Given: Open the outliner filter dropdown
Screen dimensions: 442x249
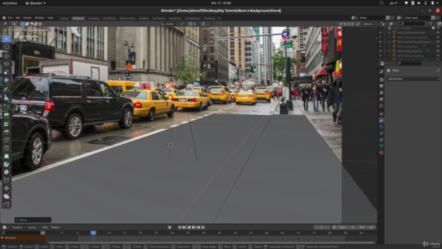Looking at the screenshot, I should click(432, 24).
